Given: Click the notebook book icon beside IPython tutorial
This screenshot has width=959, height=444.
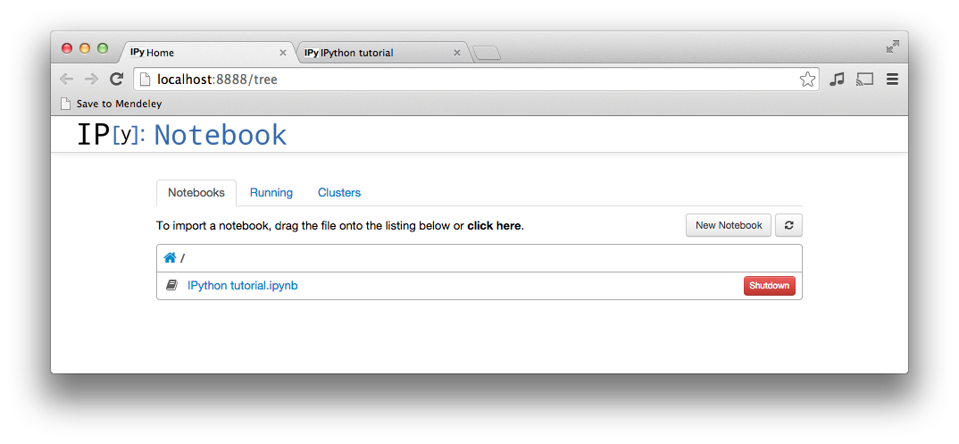Looking at the screenshot, I should tap(171, 286).
